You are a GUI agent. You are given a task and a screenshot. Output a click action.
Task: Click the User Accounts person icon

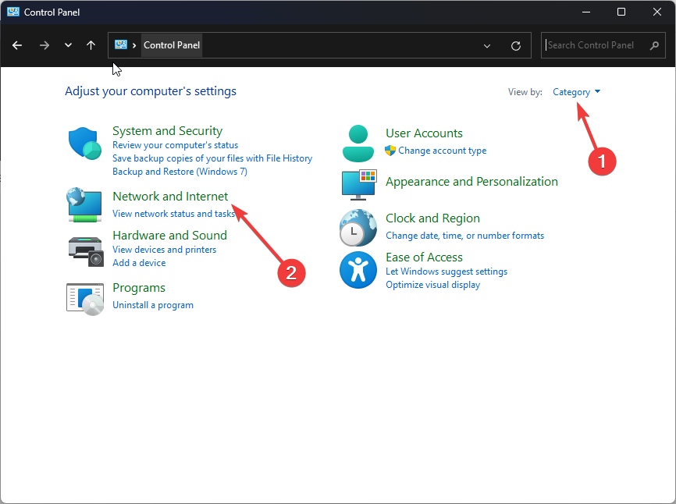(x=358, y=143)
